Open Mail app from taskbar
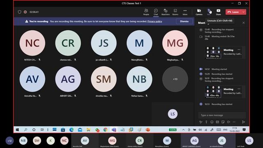263x148 pixels. (80, 130)
